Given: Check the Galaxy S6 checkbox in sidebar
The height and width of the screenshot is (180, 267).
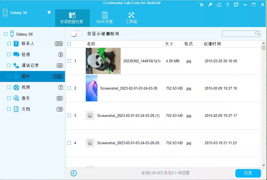Looking at the screenshot, I should [5, 34].
